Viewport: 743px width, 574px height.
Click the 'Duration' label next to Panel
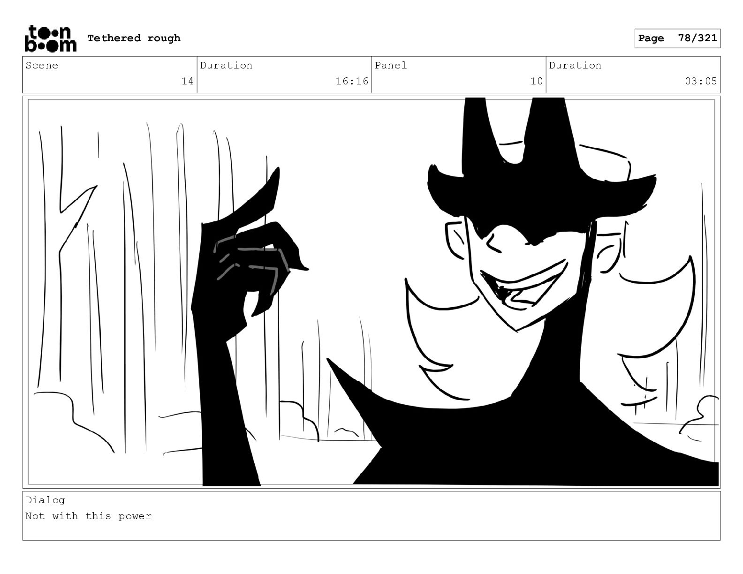click(575, 65)
